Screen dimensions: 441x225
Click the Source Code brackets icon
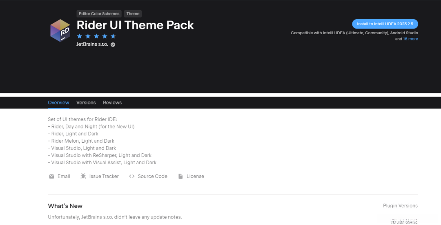131,176
